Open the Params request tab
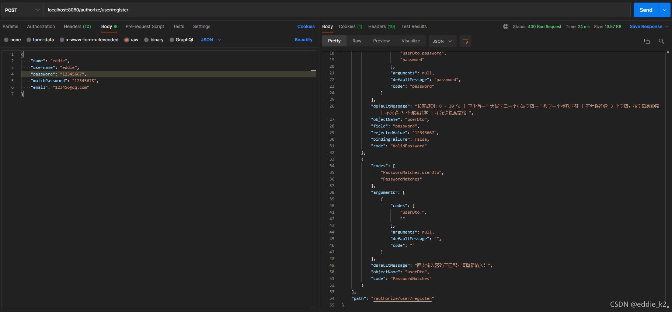 (x=10, y=27)
